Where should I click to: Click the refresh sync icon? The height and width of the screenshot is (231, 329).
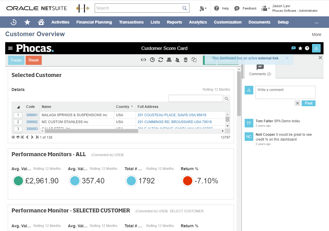161,60
